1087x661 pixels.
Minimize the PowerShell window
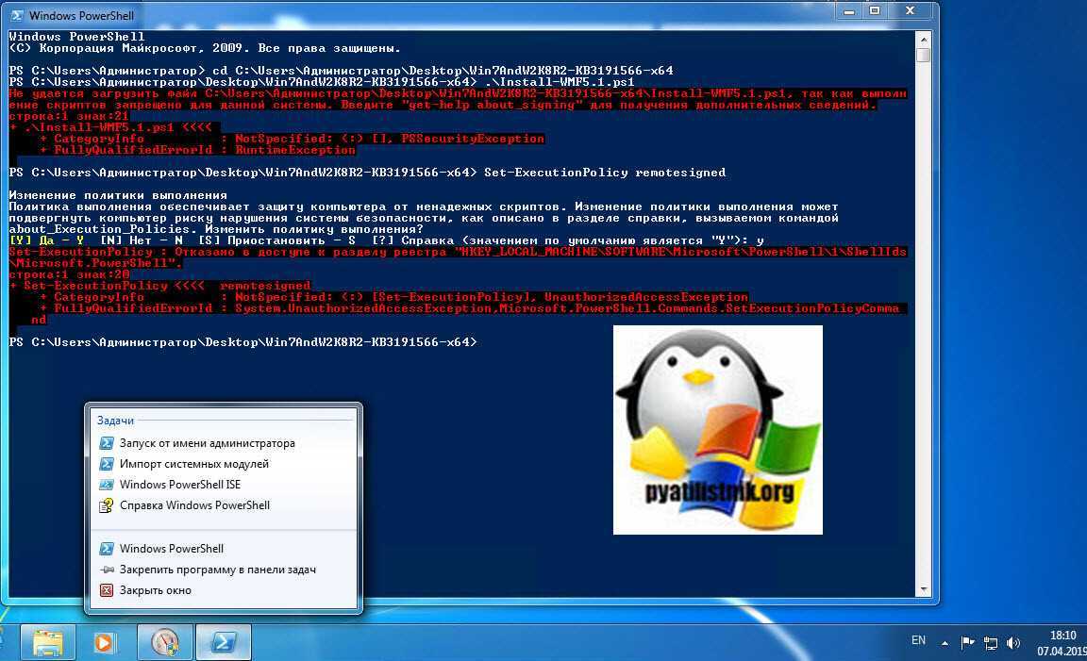point(848,11)
